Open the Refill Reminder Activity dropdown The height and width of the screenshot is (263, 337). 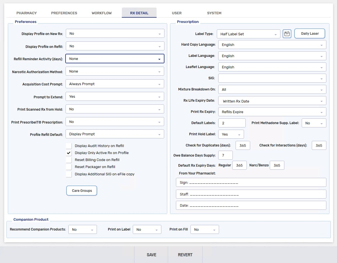click(115, 59)
